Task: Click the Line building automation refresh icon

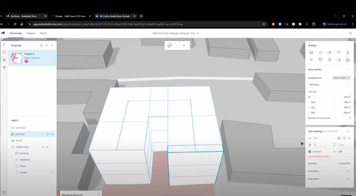Action: tap(348, 131)
